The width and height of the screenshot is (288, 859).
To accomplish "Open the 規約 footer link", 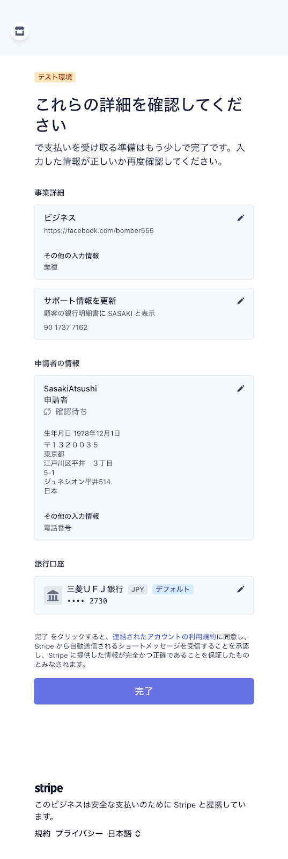I will click(x=42, y=834).
